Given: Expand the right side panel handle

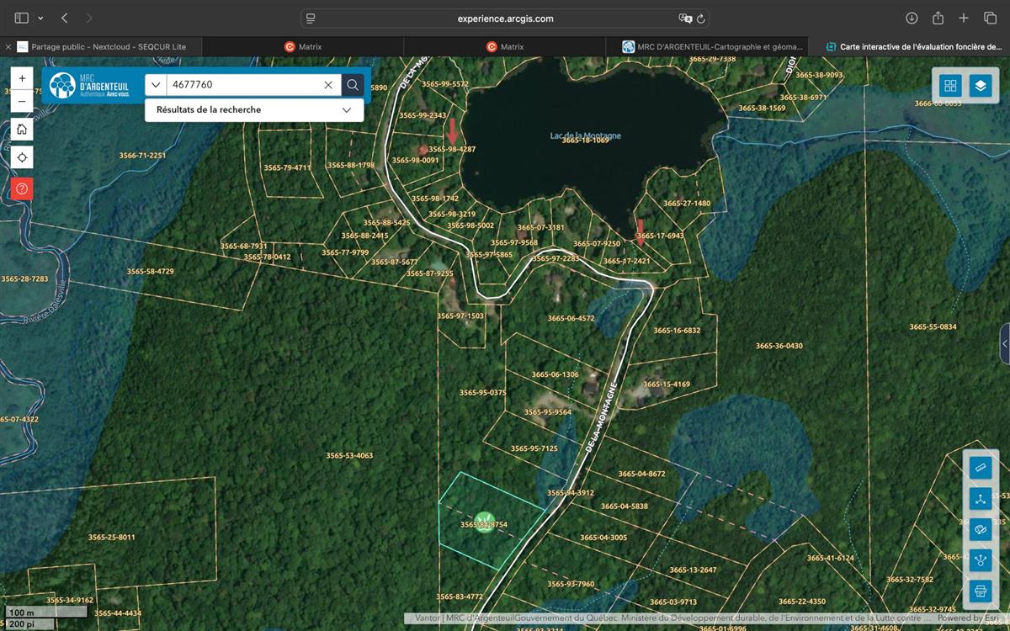Looking at the screenshot, I should point(1004,343).
